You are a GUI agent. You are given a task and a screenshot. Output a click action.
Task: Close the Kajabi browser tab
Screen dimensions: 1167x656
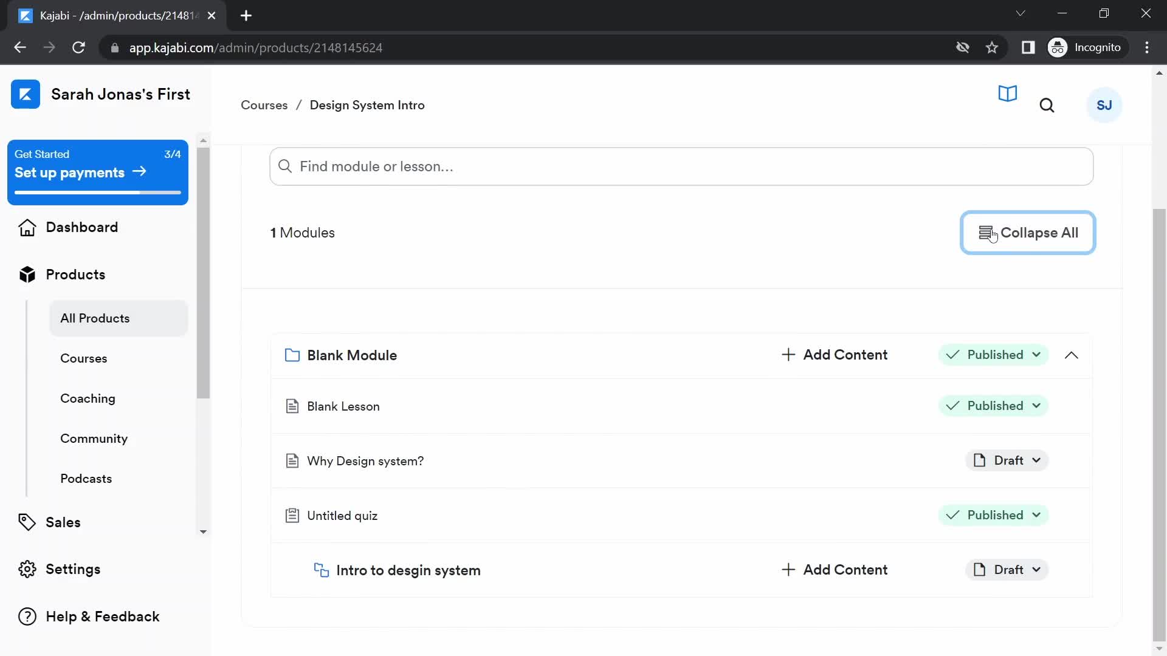point(211,16)
